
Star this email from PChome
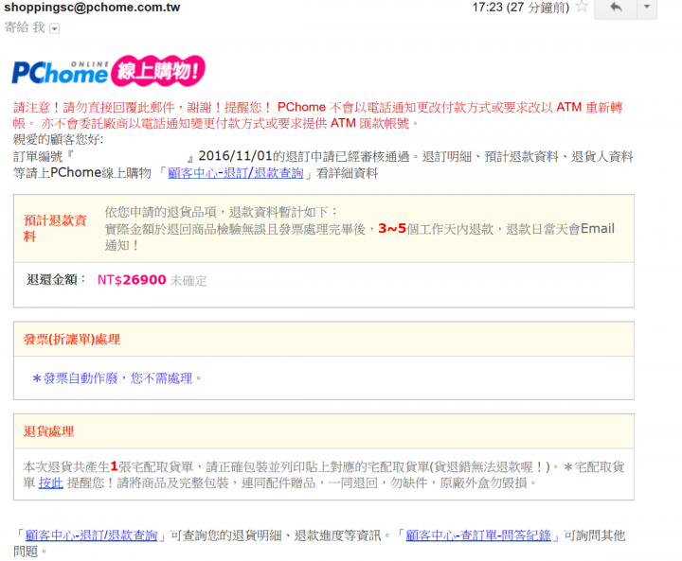(582, 7)
